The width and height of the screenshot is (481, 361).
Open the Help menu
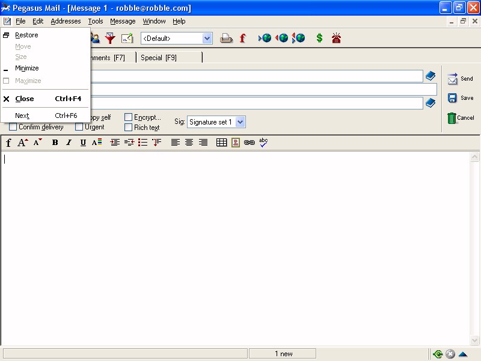coord(179,21)
